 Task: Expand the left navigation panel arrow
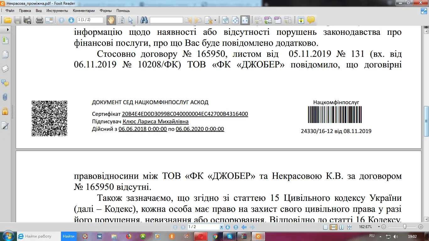[8, 29]
